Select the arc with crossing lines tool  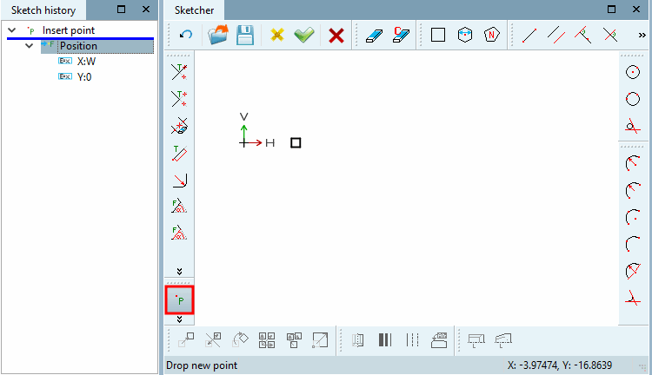coord(633,298)
